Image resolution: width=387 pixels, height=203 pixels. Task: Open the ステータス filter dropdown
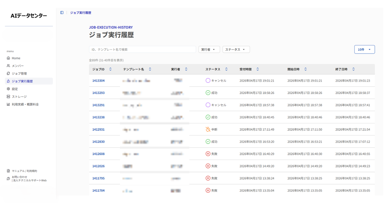(x=236, y=50)
